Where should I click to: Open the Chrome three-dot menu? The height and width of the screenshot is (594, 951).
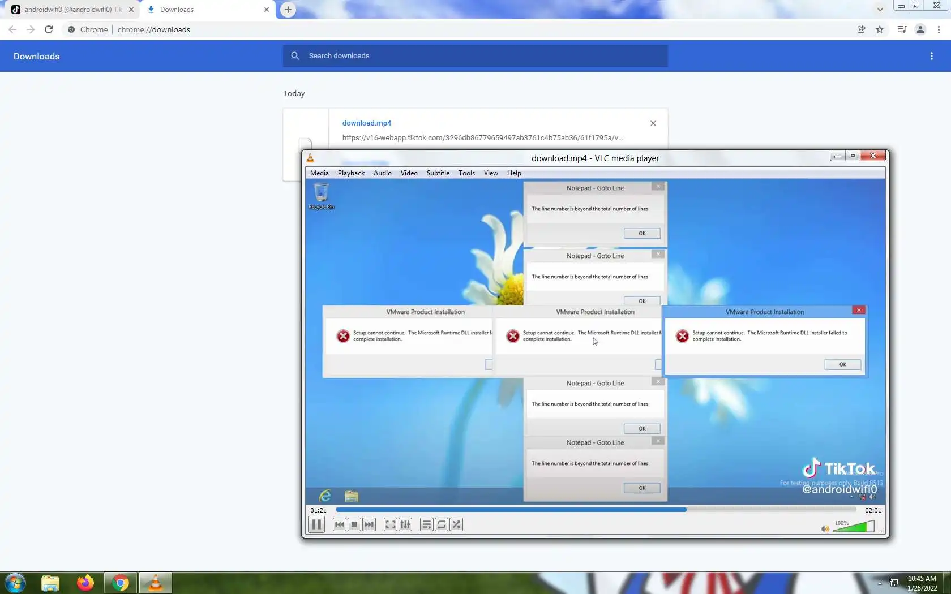pyautogui.click(x=939, y=29)
